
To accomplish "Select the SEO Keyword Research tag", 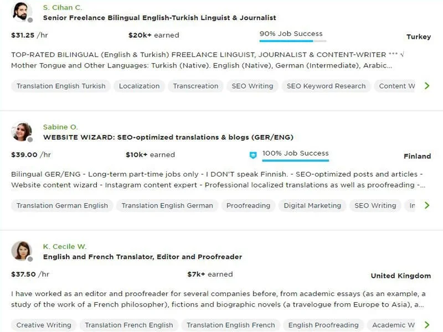I will click(x=326, y=86).
